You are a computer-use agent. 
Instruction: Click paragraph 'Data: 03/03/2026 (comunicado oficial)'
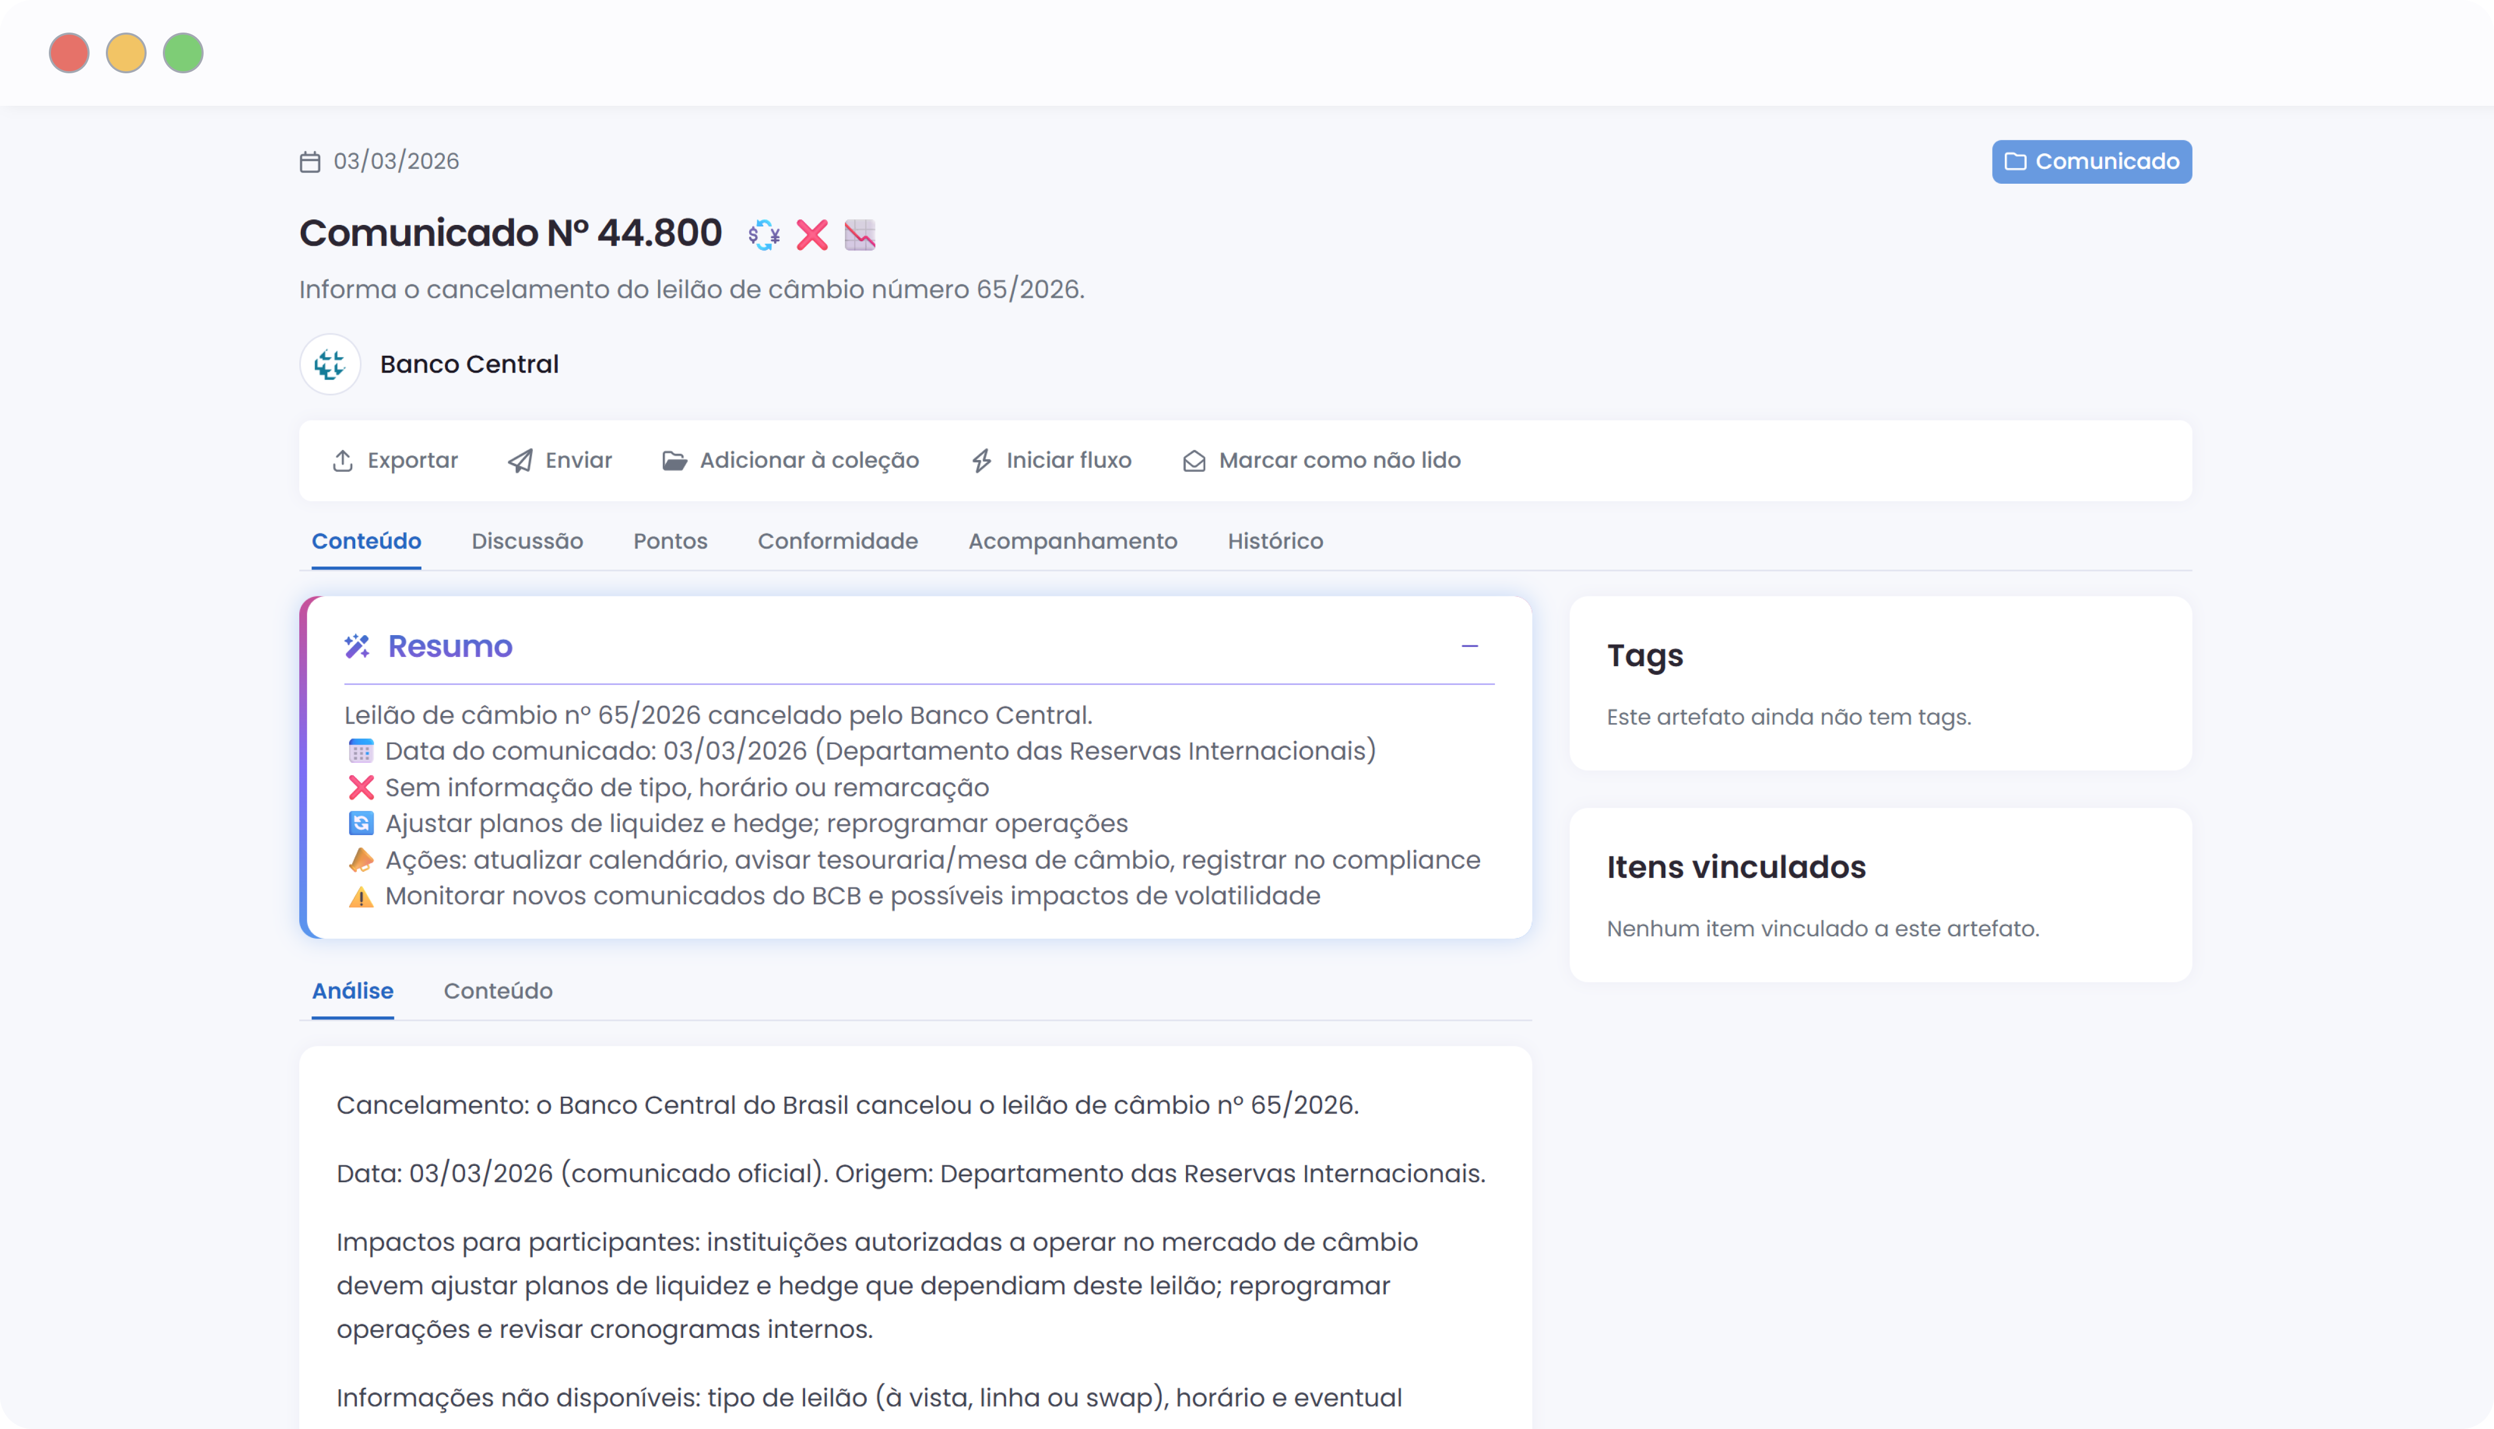pos(911,1174)
